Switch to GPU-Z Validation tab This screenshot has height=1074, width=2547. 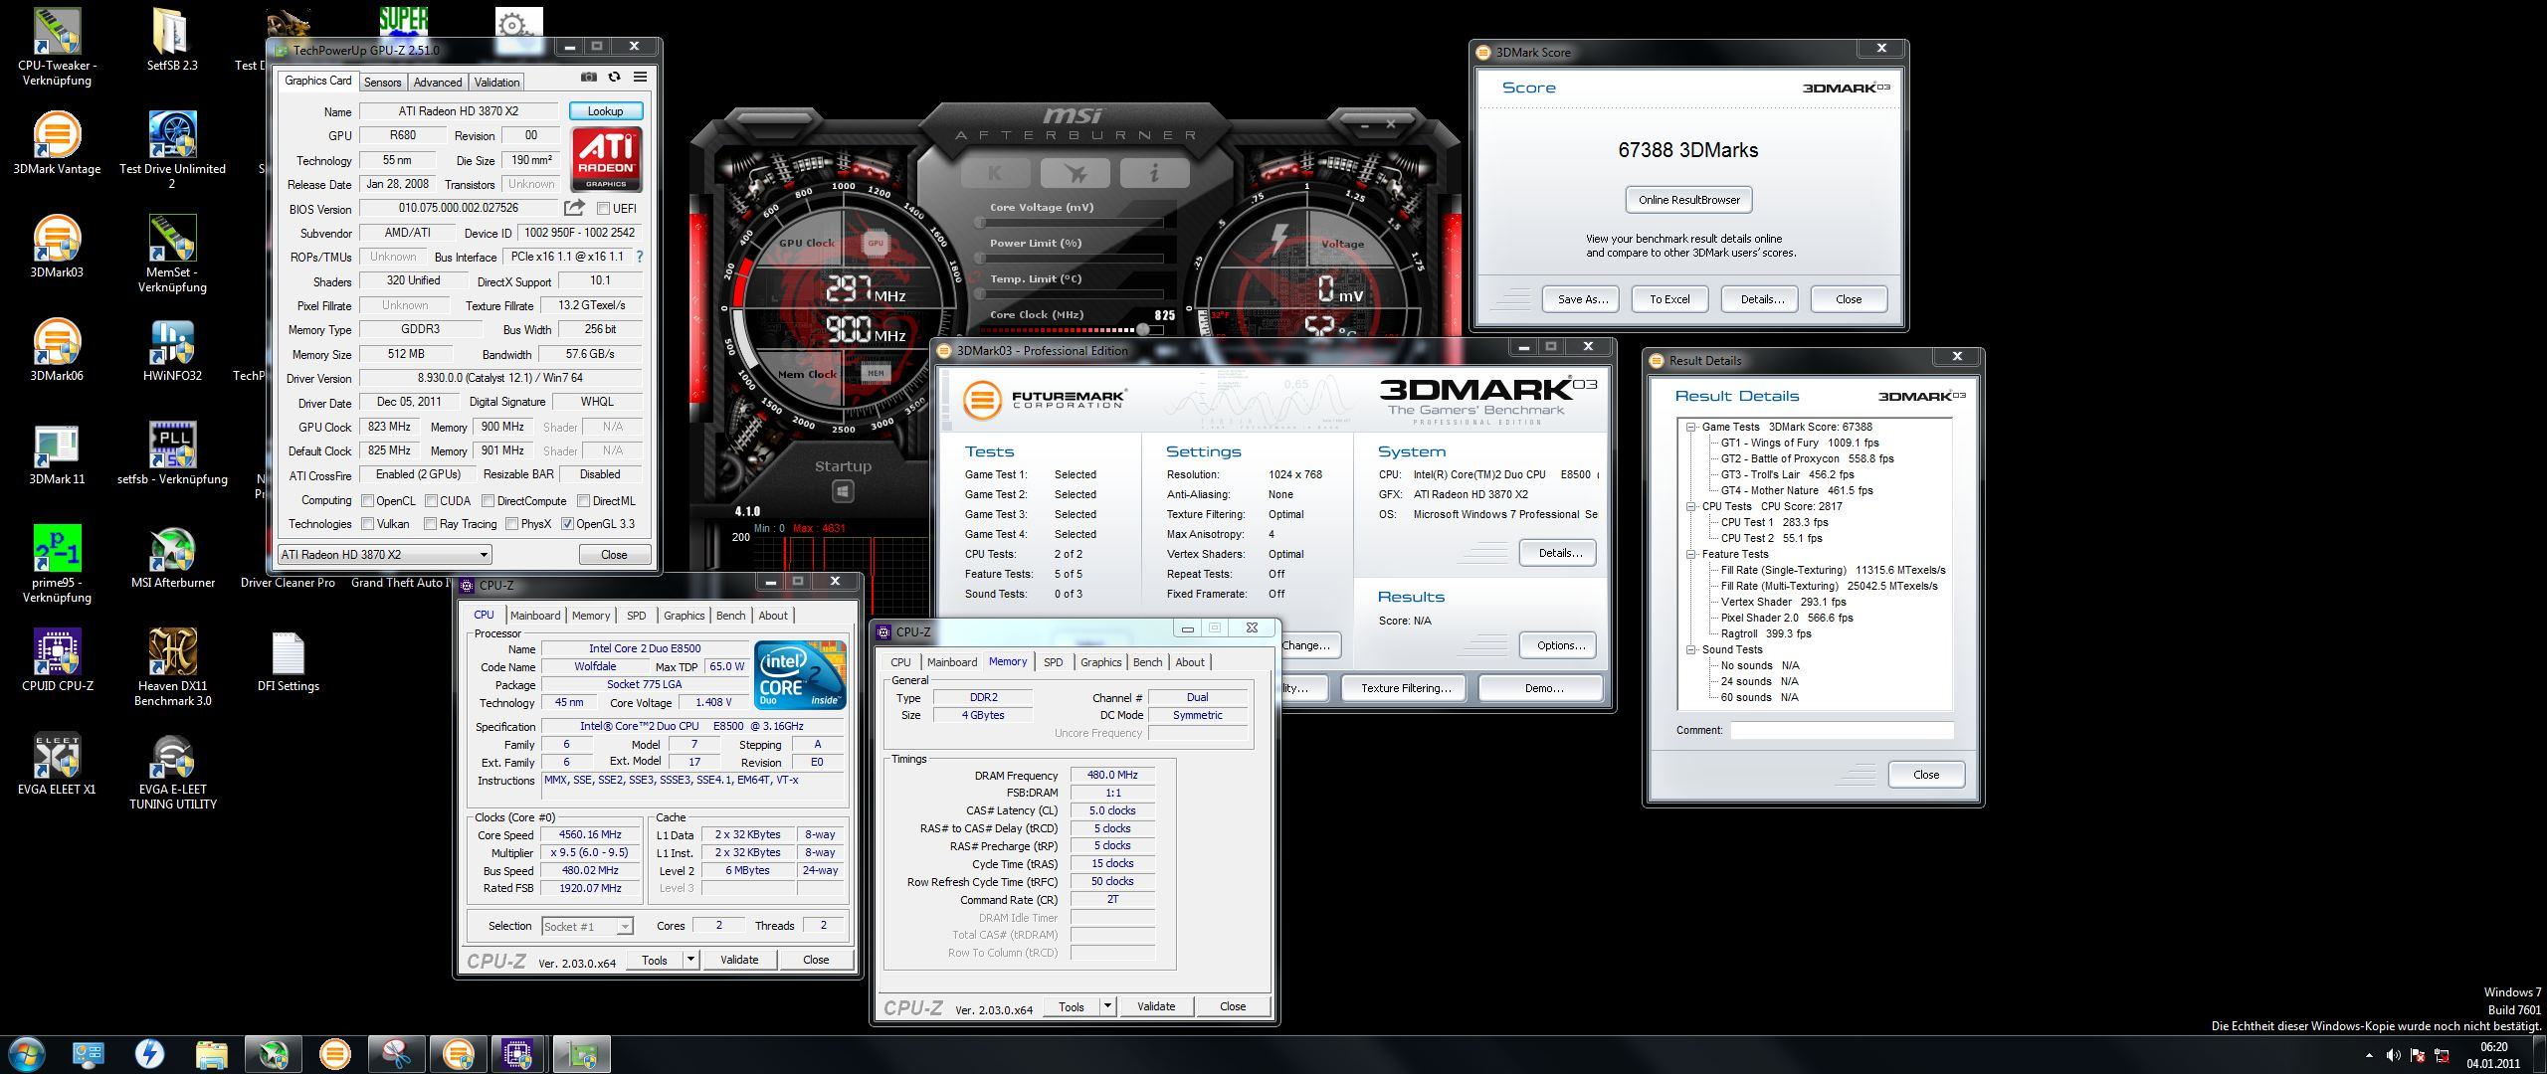pyautogui.click(x=496, y=83)
